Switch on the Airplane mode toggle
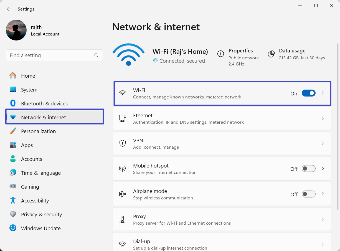The image size is (340, 251). 308,194
